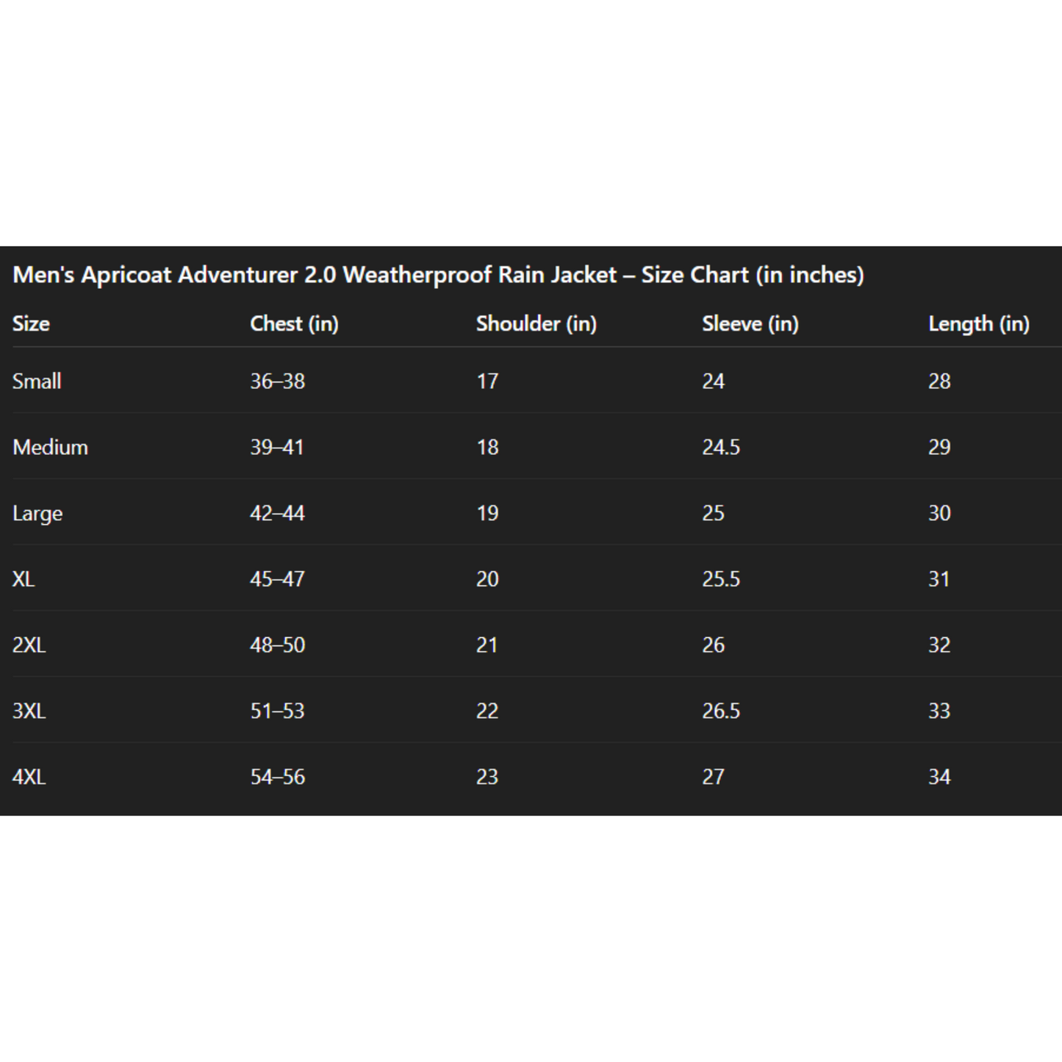The image size is (1062, 1062).
Task: Click the Sleeve (in) column header
Action: pos(750,324)
